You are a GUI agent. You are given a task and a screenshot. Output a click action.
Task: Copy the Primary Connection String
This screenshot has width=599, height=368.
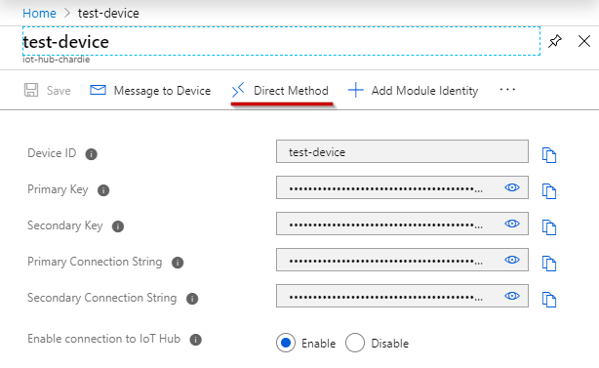[x=549, y=264]
